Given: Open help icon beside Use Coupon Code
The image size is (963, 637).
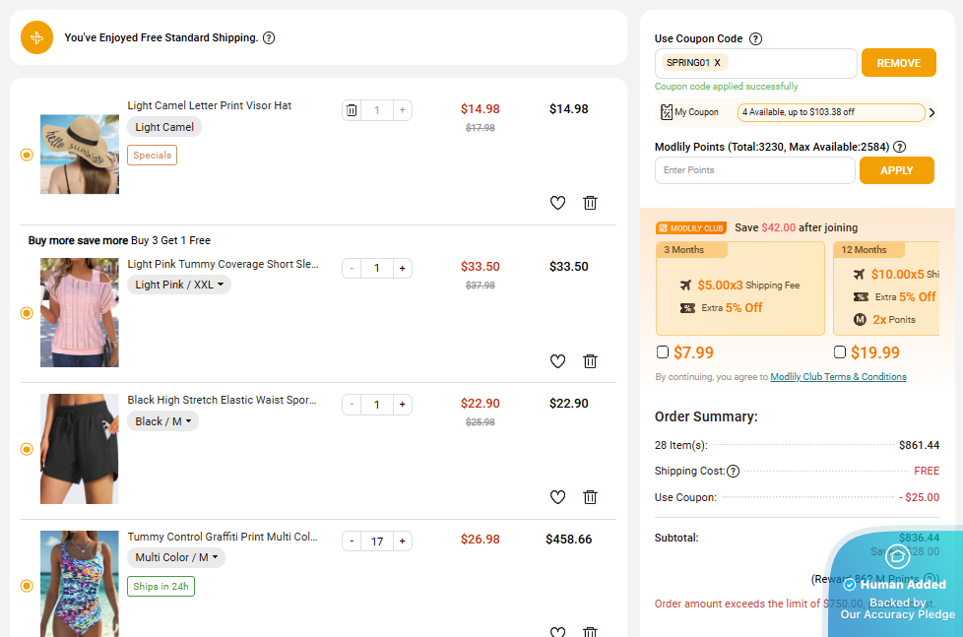Looking at the screenshot, I should [x=755, y=39].
